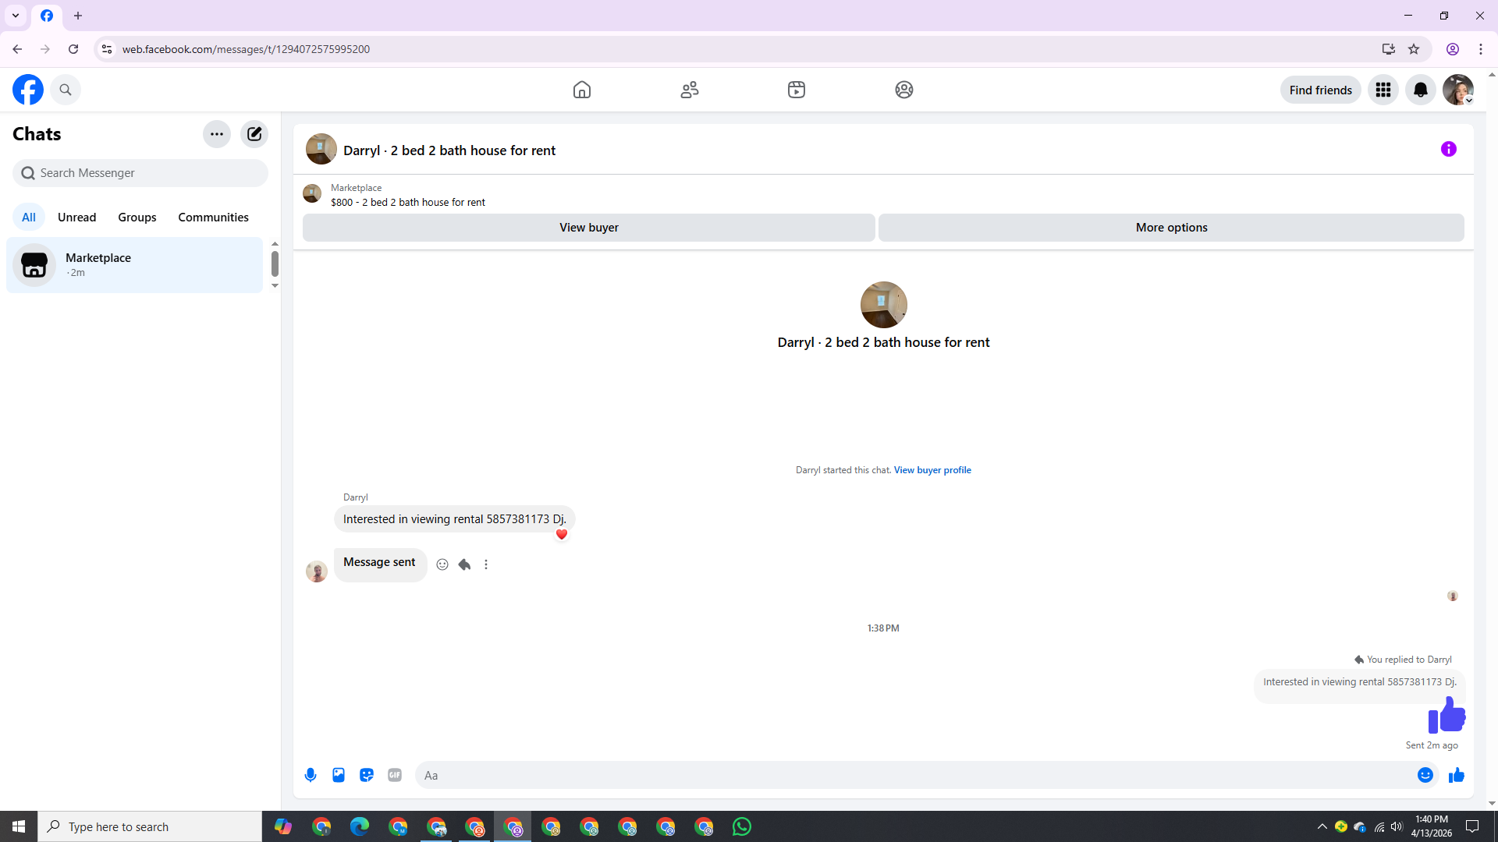Start a new message with compose icon
Screen dimensions: 1498x842
coord(254,134)
